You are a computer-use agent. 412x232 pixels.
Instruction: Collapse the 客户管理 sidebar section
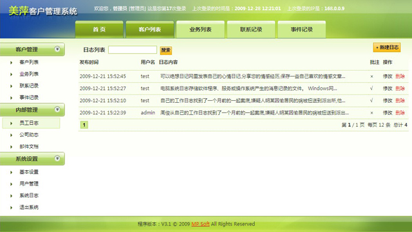pos(57,49)
